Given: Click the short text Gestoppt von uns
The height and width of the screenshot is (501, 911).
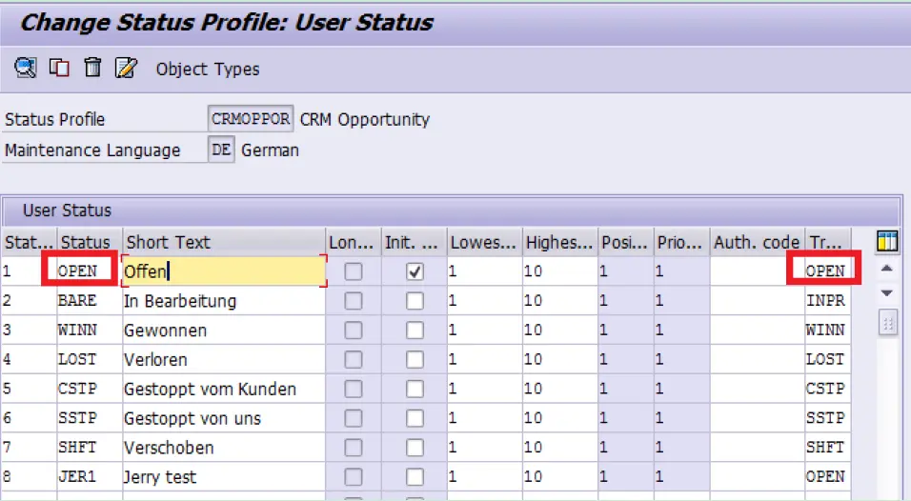Looking at the screenshot, I should click(x=192, y=418).
